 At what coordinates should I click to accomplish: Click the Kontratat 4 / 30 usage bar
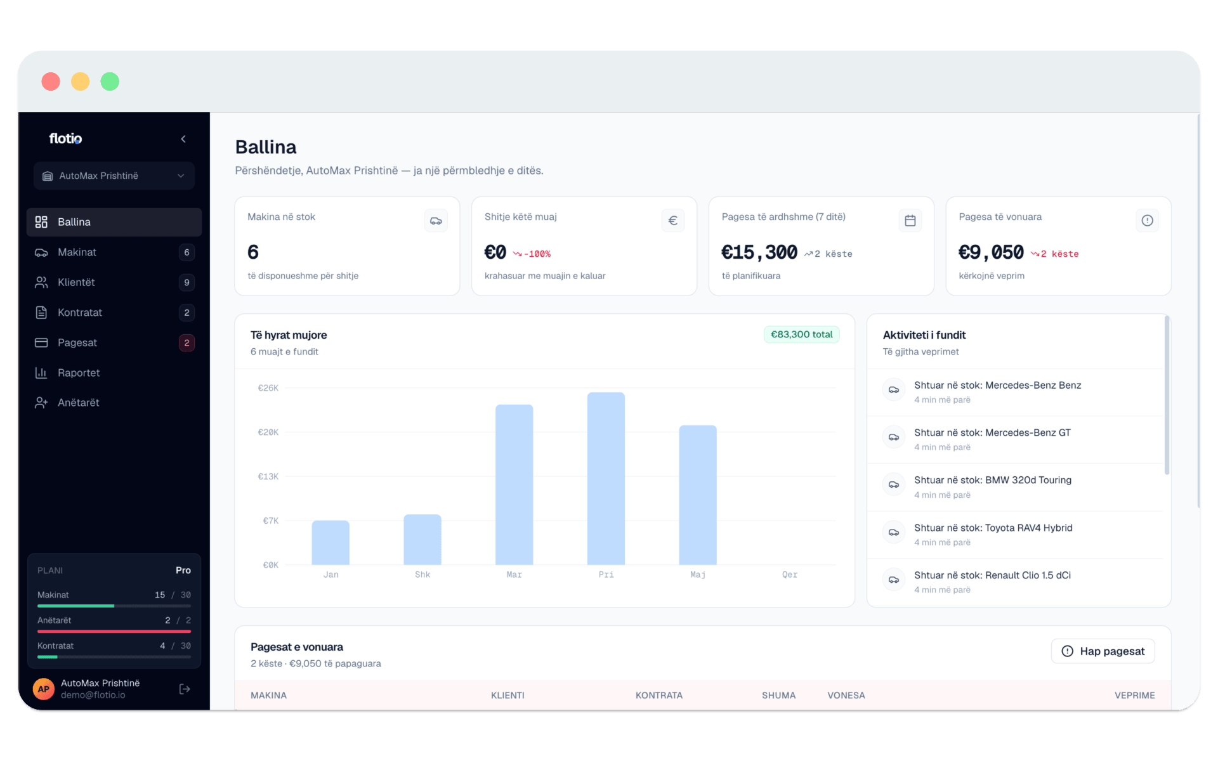pyautogui.click(x=114, y=657)
